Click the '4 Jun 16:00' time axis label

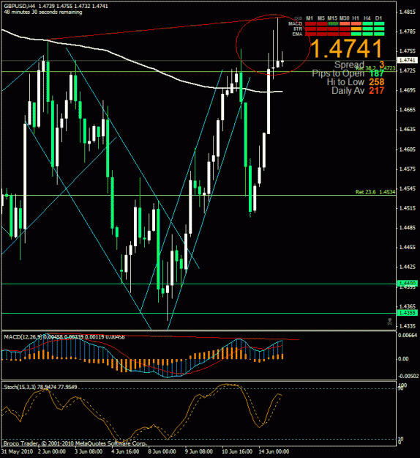[x=125, y=451]
